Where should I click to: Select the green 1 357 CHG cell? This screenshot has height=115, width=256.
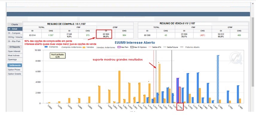51,35
